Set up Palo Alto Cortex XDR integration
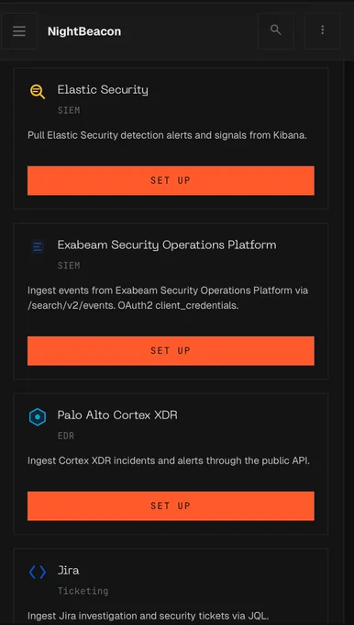This screenshot has width=354, height=625. pyautogui.click(x=171, y=506)
